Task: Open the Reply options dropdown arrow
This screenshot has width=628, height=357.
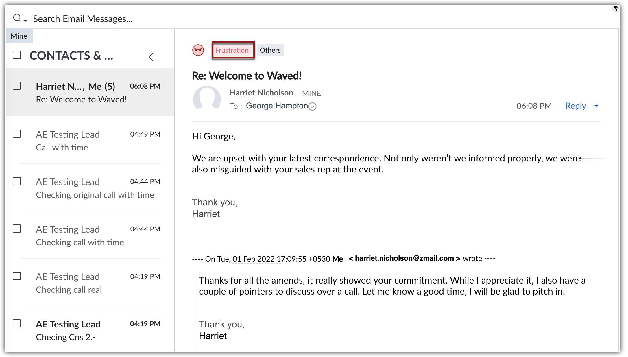Action: pyautogui.click(x=596, y=106)
